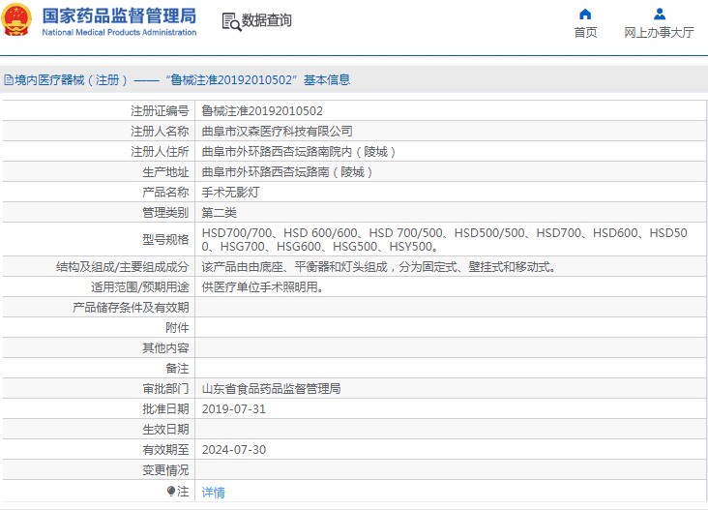Select 生产地址 value 曲阜市外环路西杏坛路南（陵城）
This screenshot has width=708, height=510.
[287, 172]
